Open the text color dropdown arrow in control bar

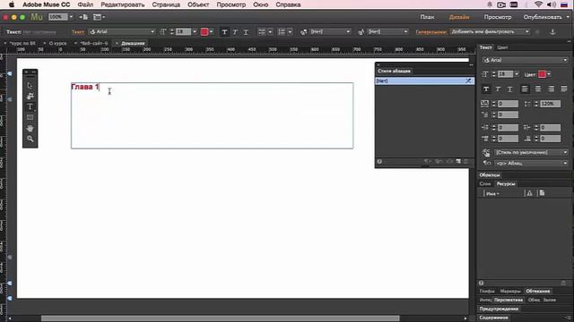click(x=212, y=32)
